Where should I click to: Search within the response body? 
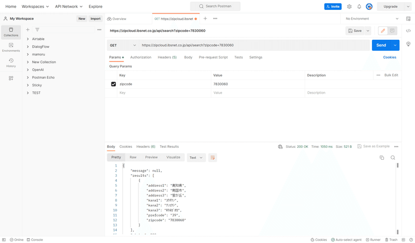[x=393, y=158]
